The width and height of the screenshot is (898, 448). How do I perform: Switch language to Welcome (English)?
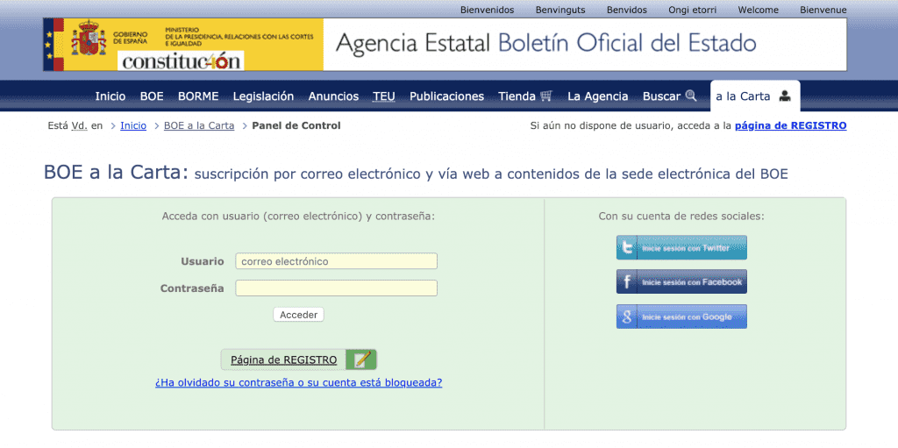tap(759, 10)
